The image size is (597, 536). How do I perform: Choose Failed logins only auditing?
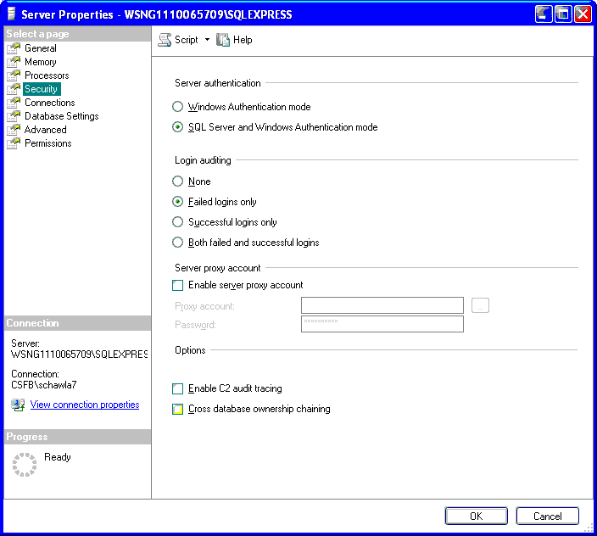(177, 201)
